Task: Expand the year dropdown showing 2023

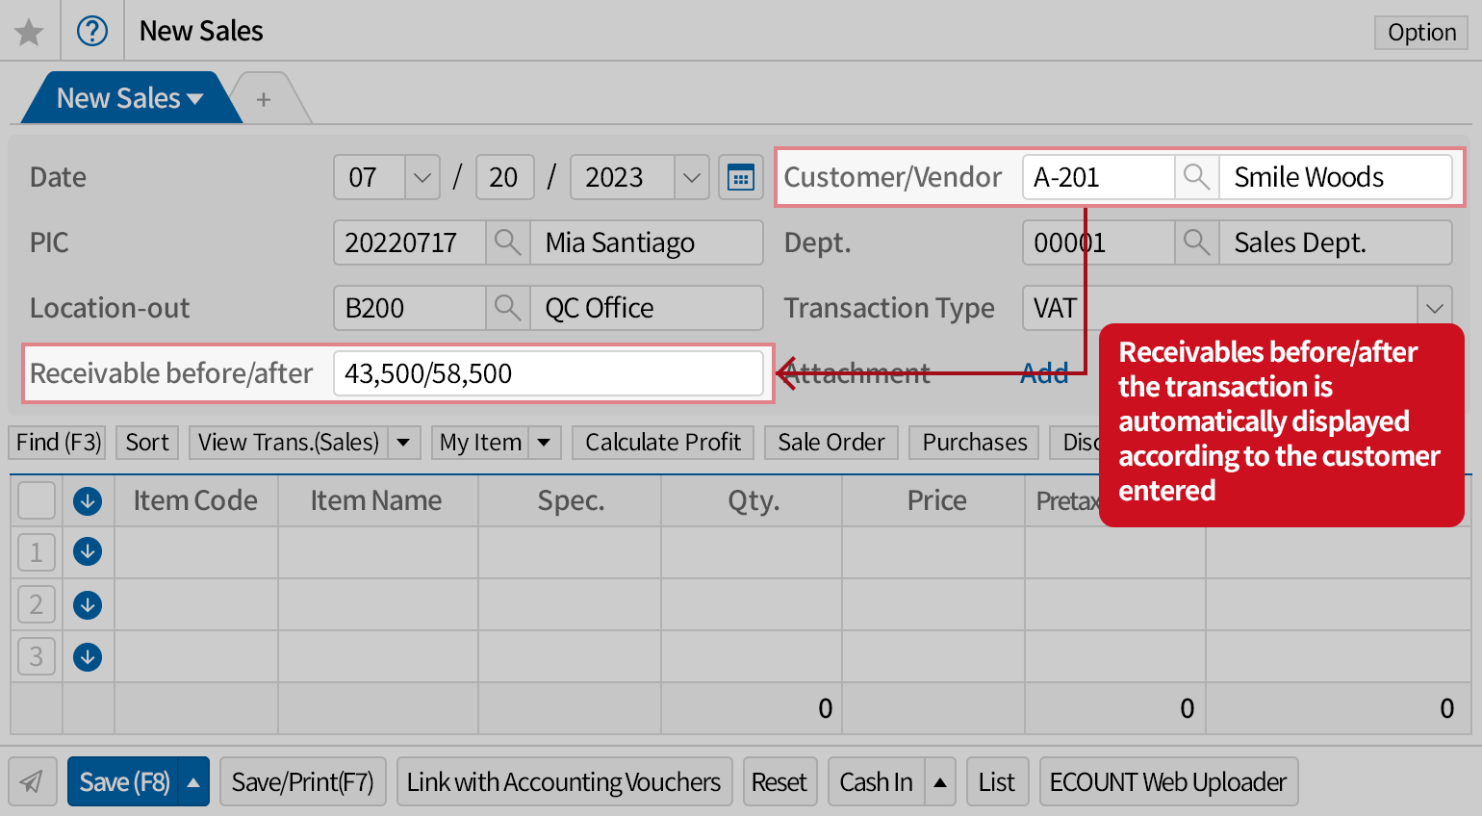Action: tap(691, 178)
